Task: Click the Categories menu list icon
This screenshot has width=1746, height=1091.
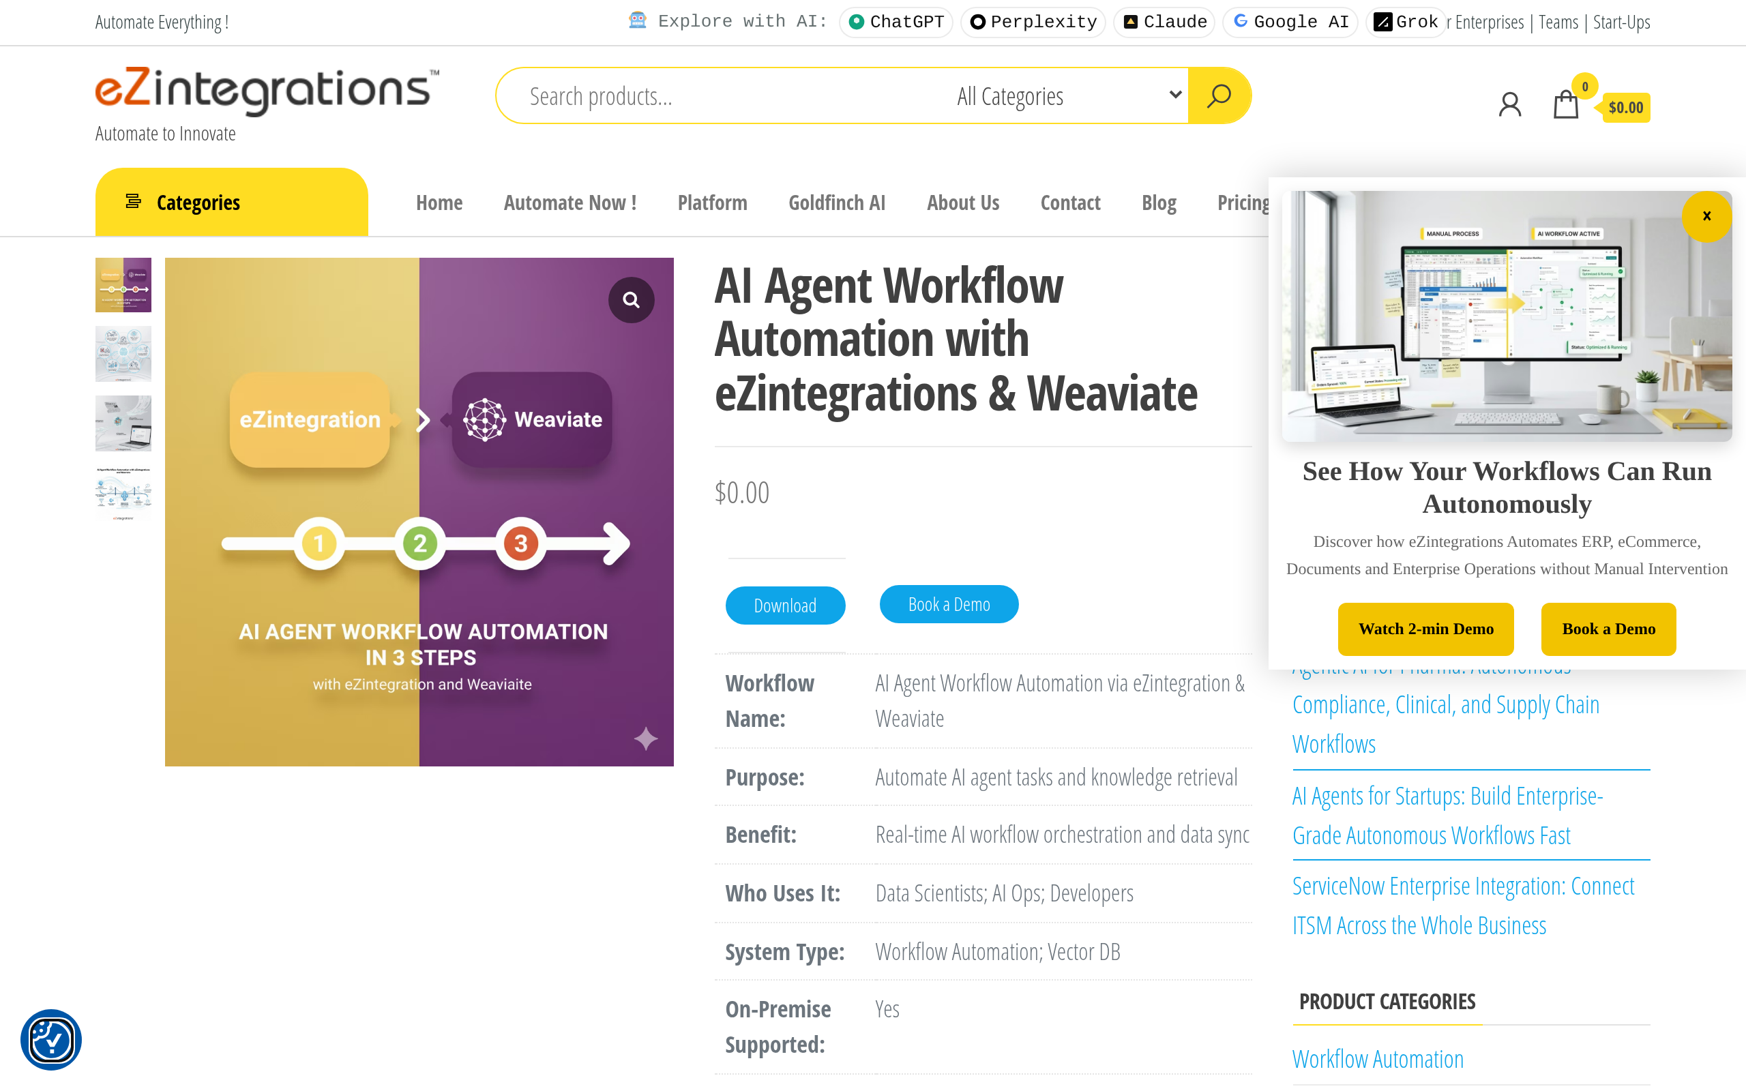Action: pos(133,201)
